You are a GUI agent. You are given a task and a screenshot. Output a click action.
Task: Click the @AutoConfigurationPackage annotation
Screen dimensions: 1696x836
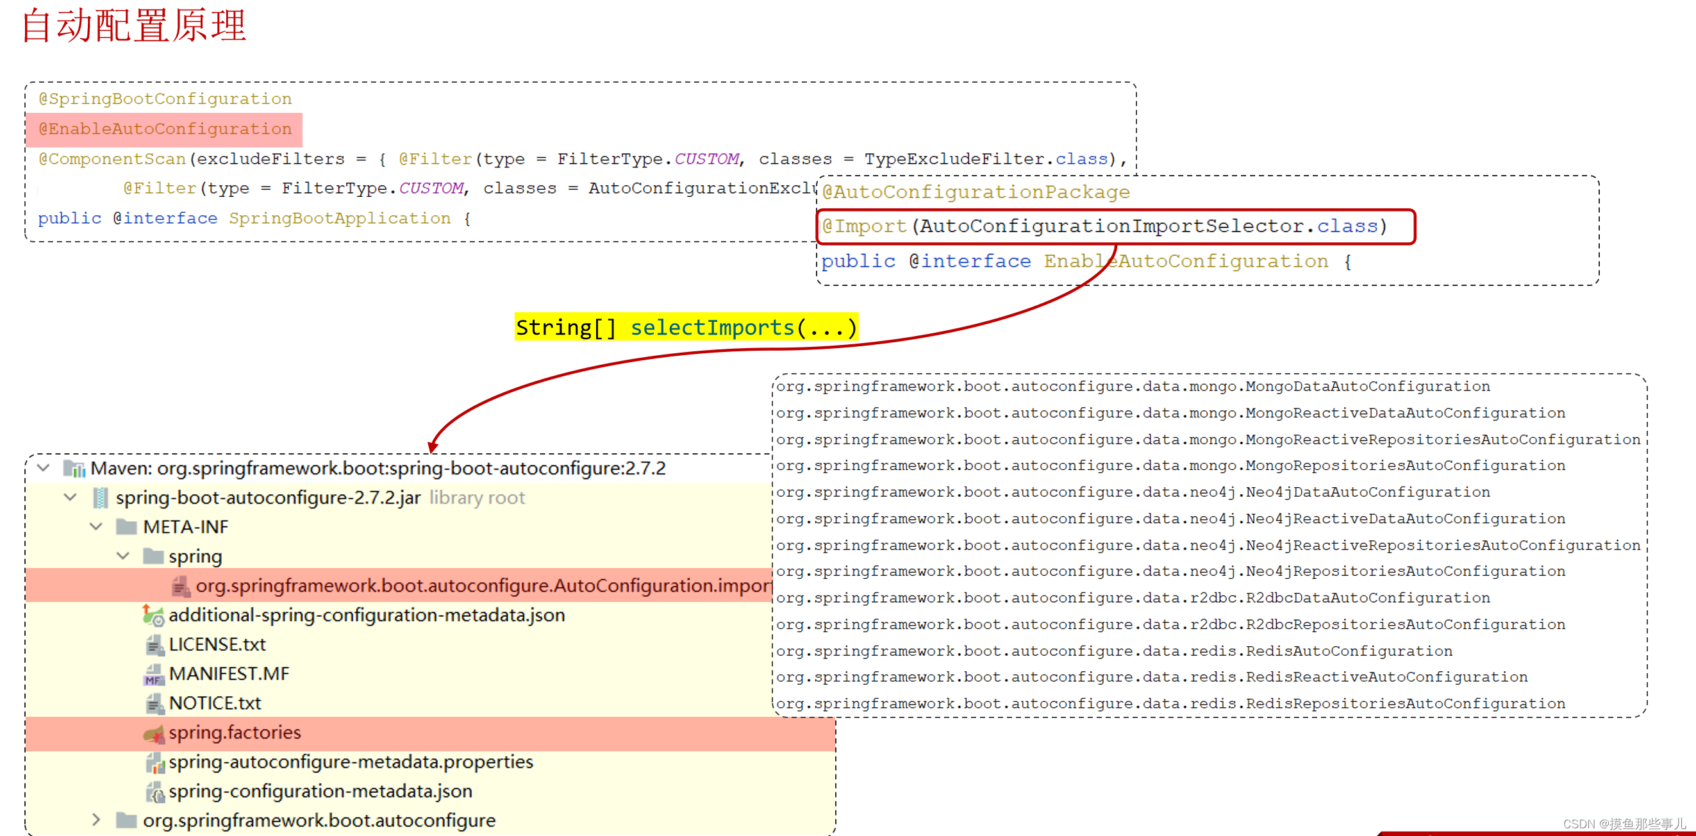(976, 192)
